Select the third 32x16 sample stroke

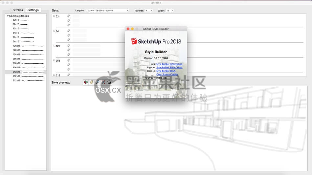26,29
